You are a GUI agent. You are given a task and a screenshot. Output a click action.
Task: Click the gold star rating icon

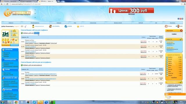pyautogui.click(x=78, y=26)
